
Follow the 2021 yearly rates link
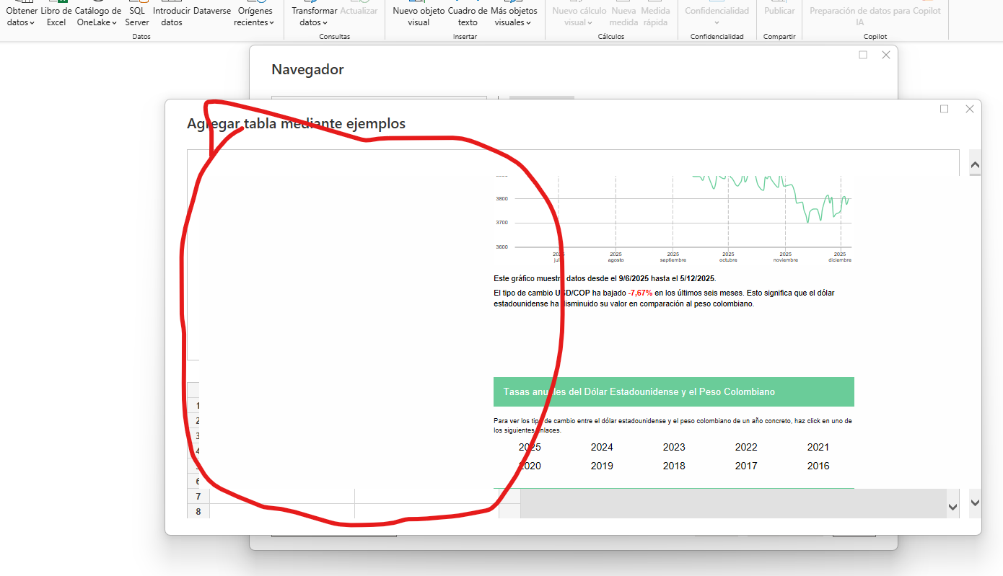(818, 447)
